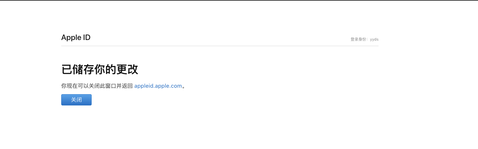Click the Apple ID page title
Screen dimensions: 478x149
(76, 37)
